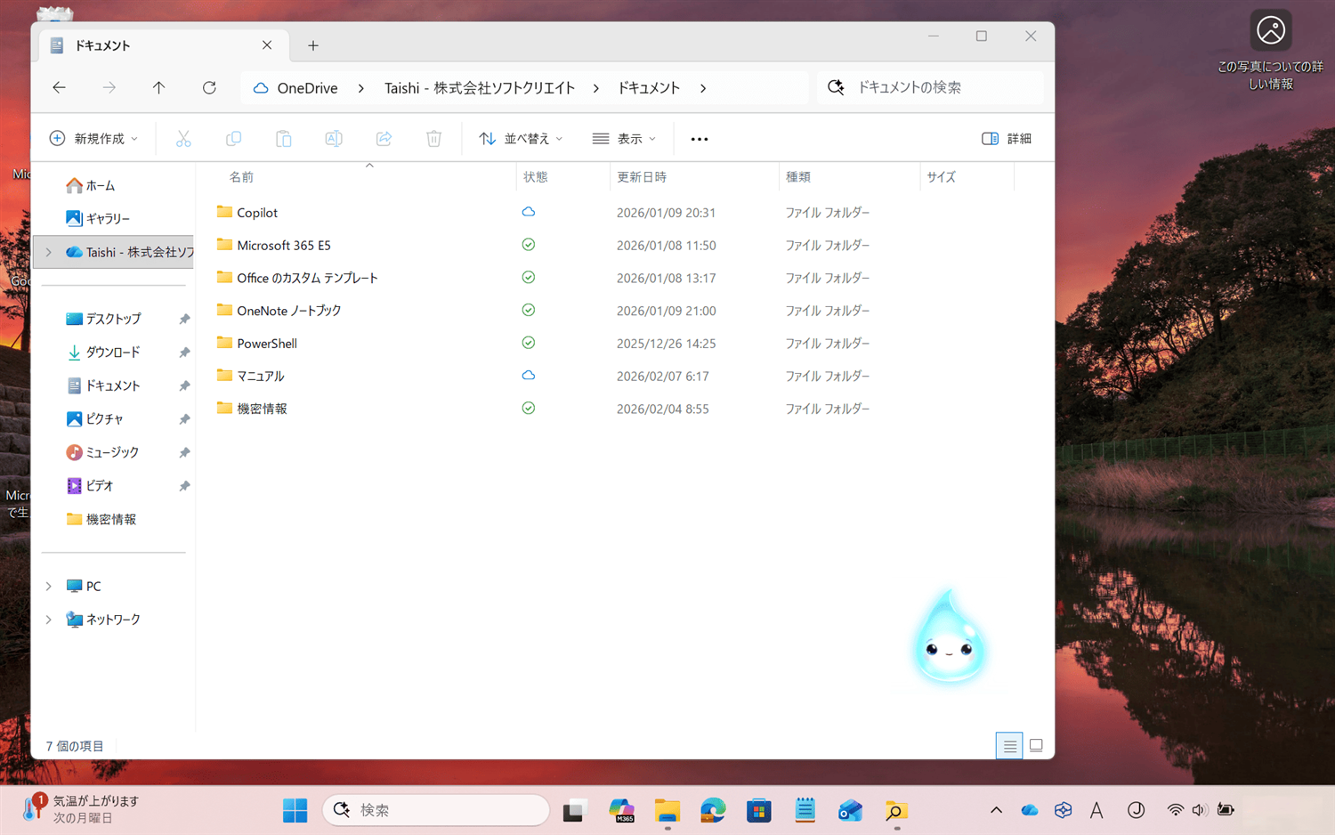Click the OneDrive cloud tray icon

point(1030,810)
